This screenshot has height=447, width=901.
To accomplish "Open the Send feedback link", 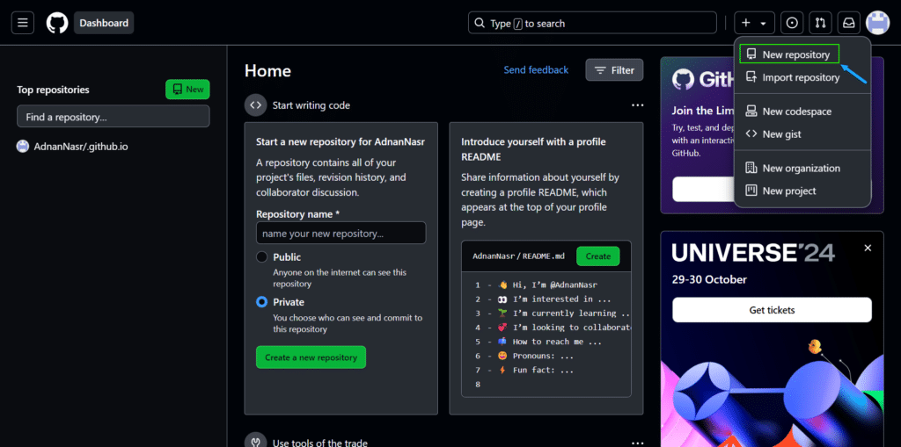I will click(x=536, y=69).
